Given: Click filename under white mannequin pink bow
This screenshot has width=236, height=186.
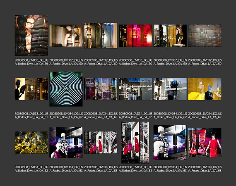Looking at the screenshot, I should click(x=66, y=169).
